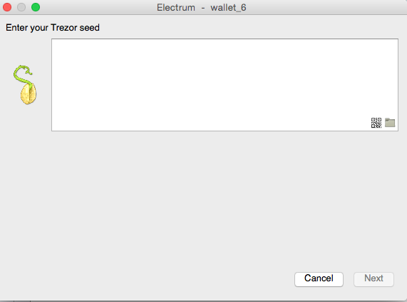Click the gray disabled minimize button
407x302 pixels.
pos(21,7)
